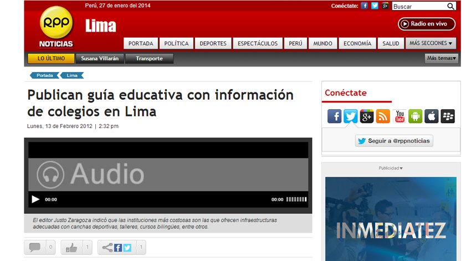Click the Twitter icon in top header
This screenshot has width=471, height=261.
375,6
